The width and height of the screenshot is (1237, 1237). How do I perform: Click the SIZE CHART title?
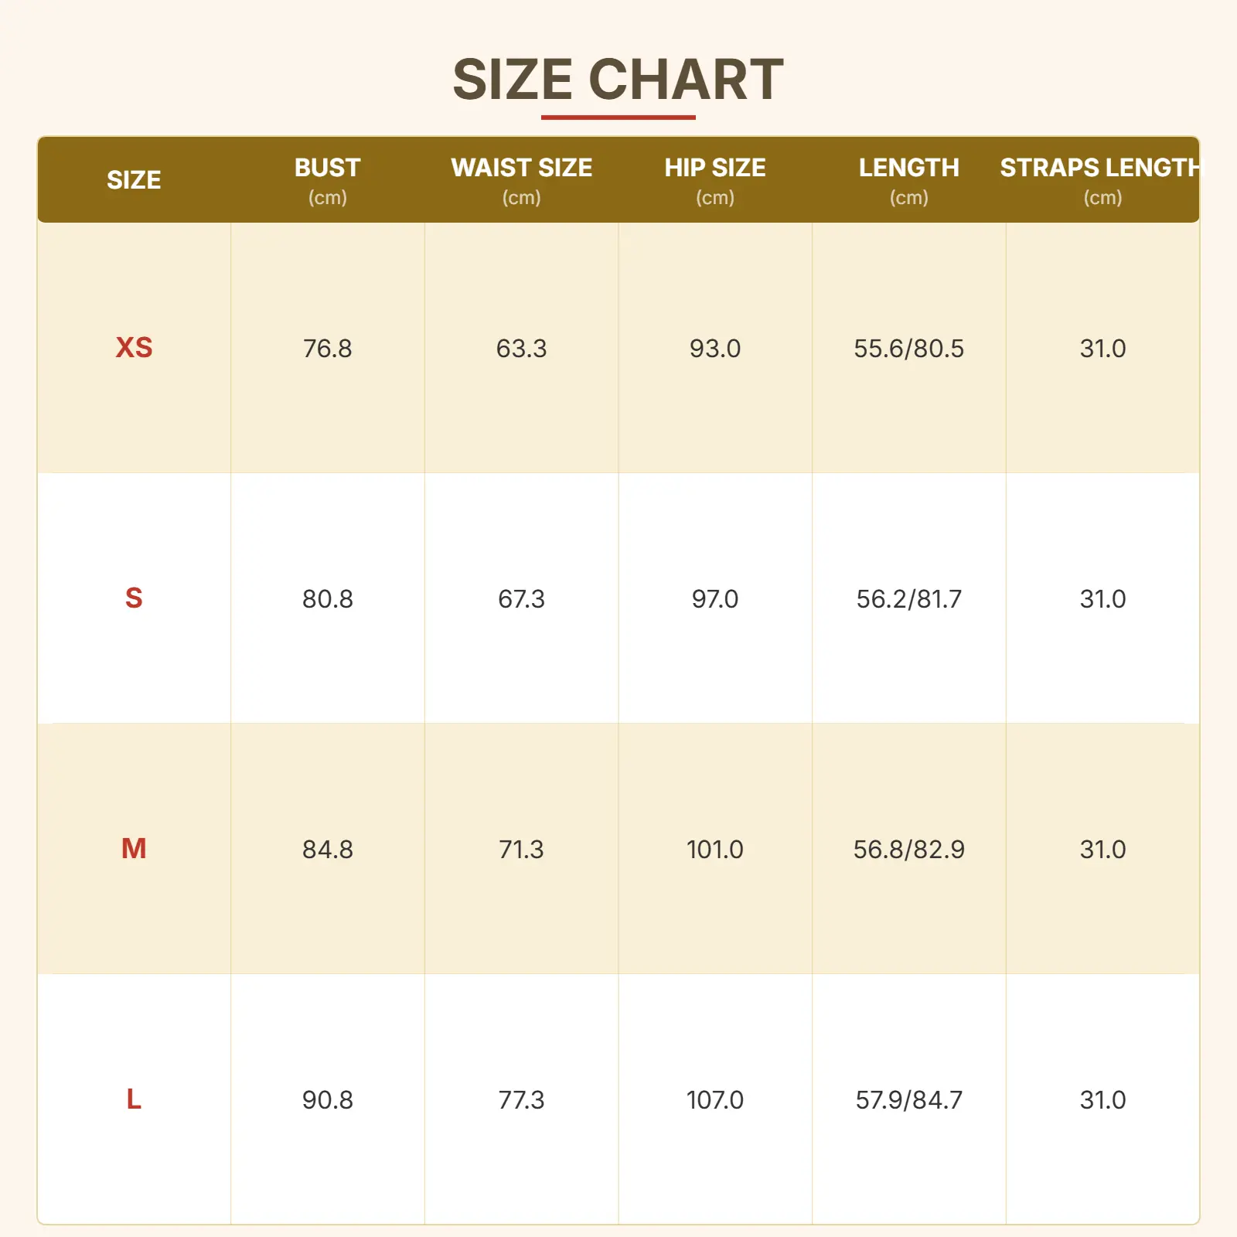pos(618,80)
